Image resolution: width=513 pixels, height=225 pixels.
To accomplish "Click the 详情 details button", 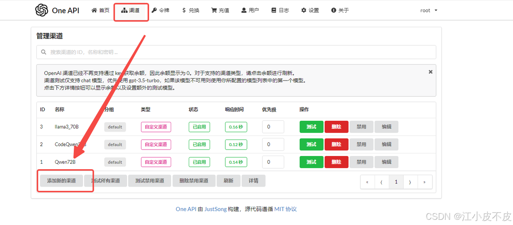I will click(x=253, y=180).
